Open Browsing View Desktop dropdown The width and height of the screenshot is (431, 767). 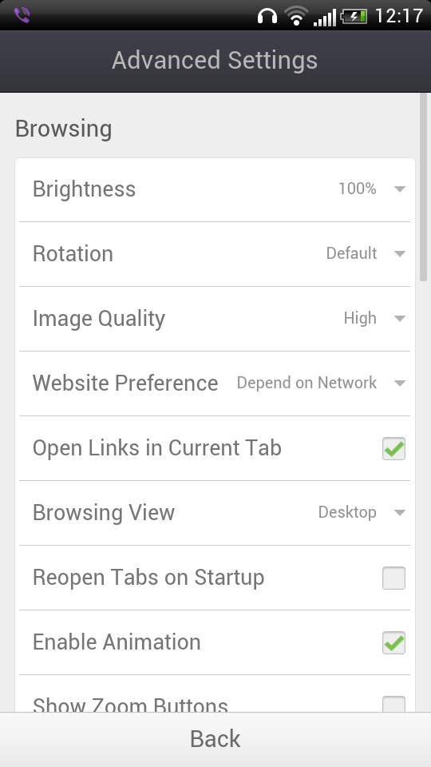click(362, 513)
